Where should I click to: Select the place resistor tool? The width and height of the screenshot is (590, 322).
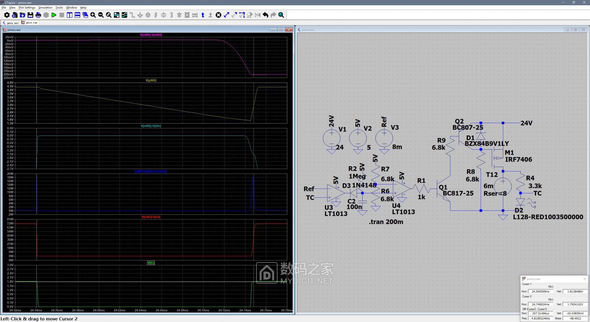(x=156, y=15)
